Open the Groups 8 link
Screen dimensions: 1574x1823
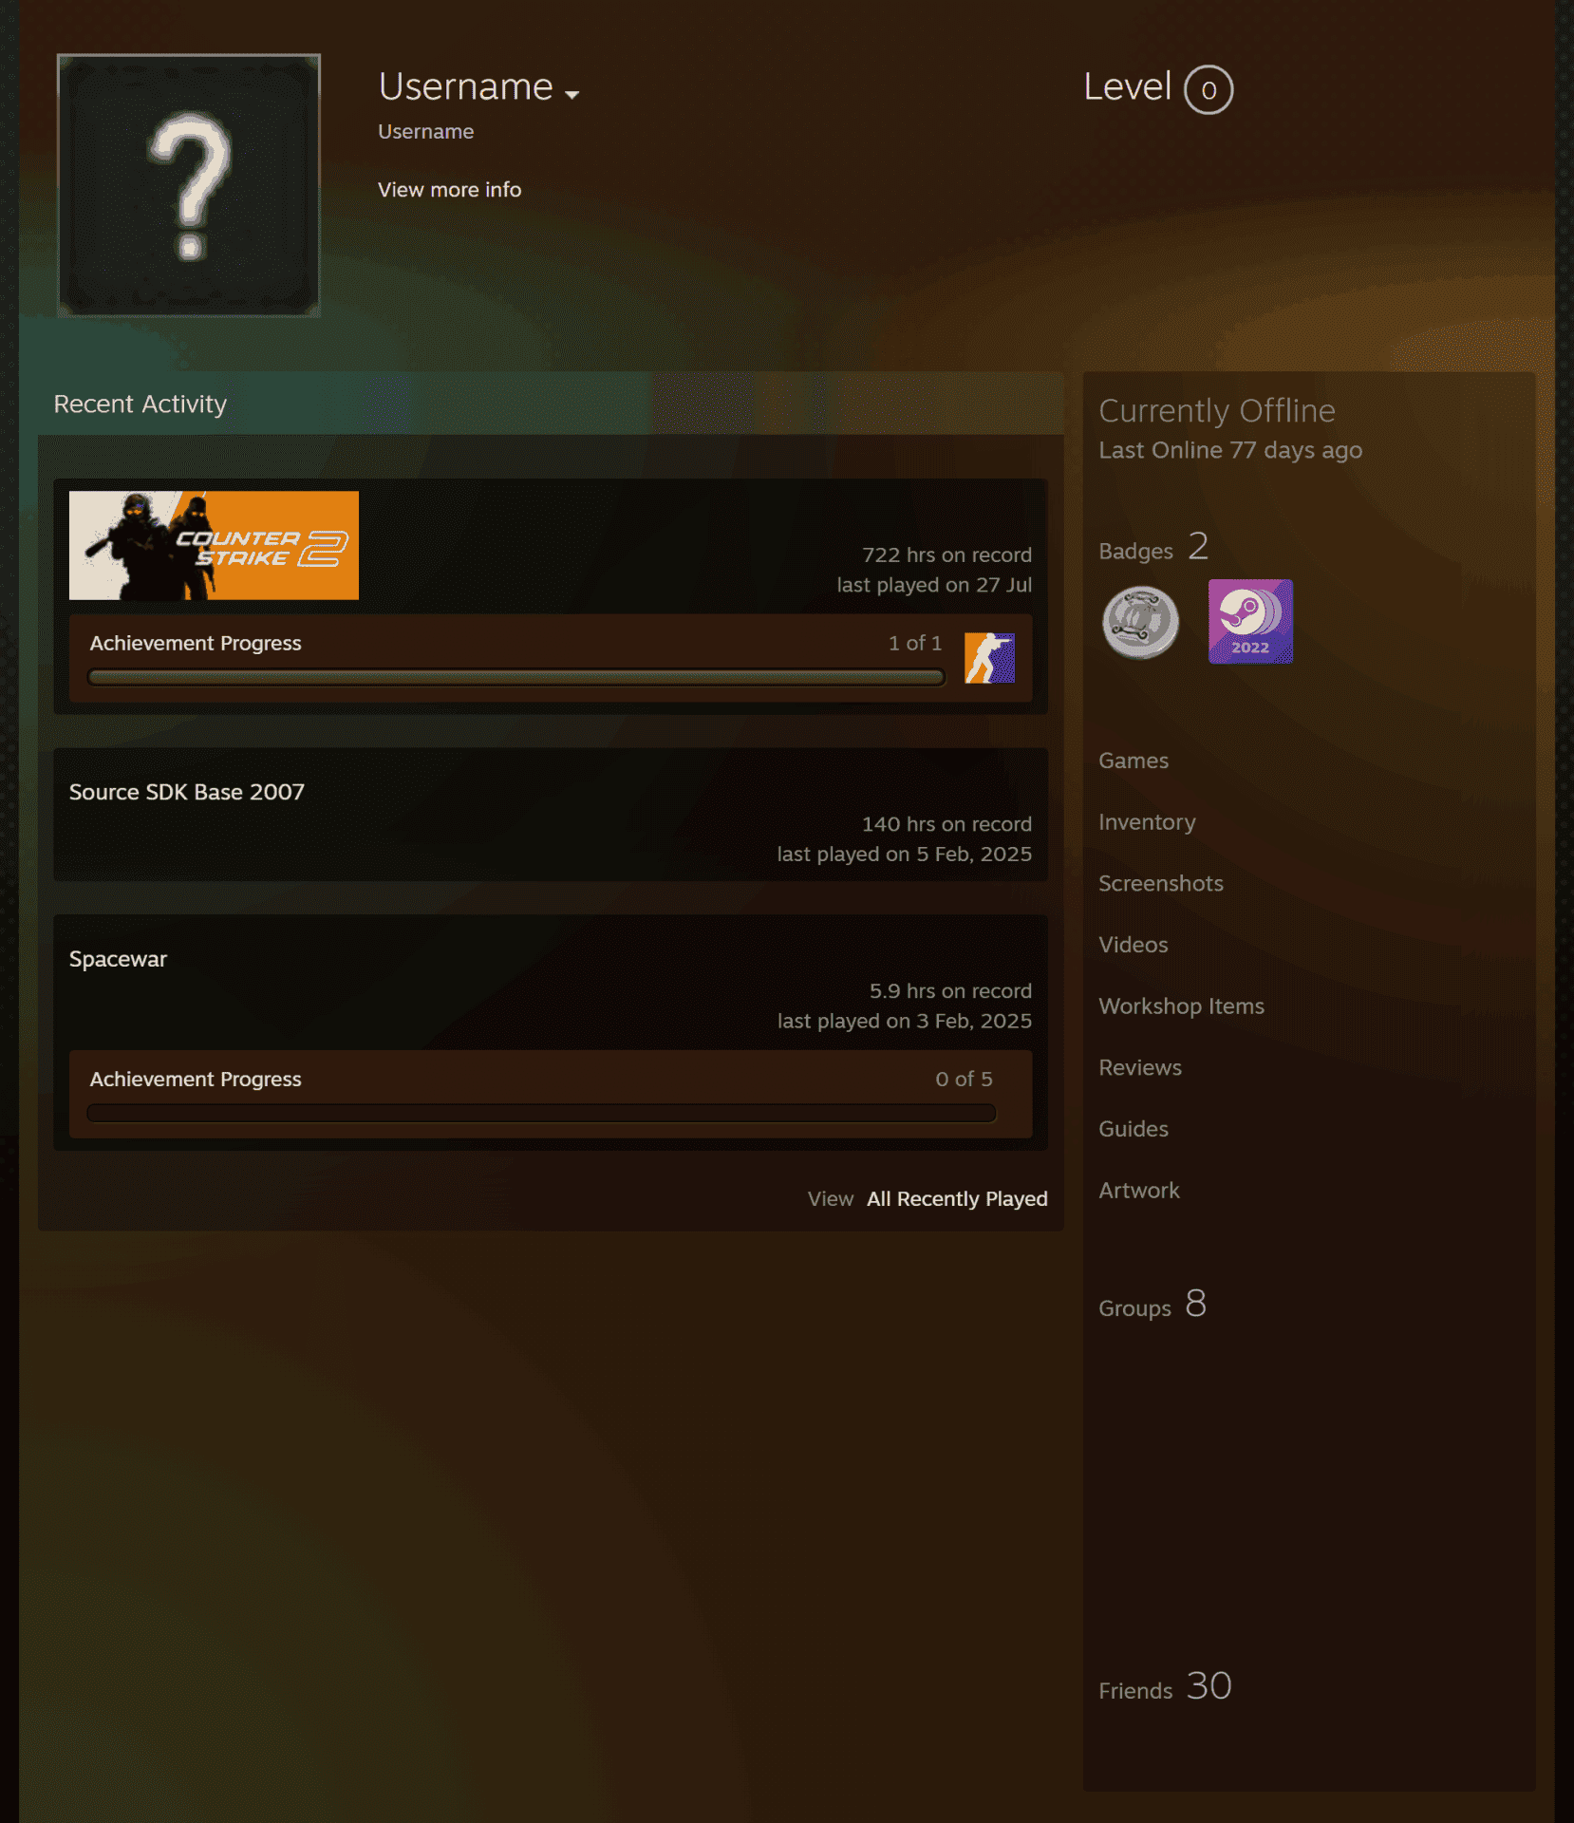[1152, 1305]
